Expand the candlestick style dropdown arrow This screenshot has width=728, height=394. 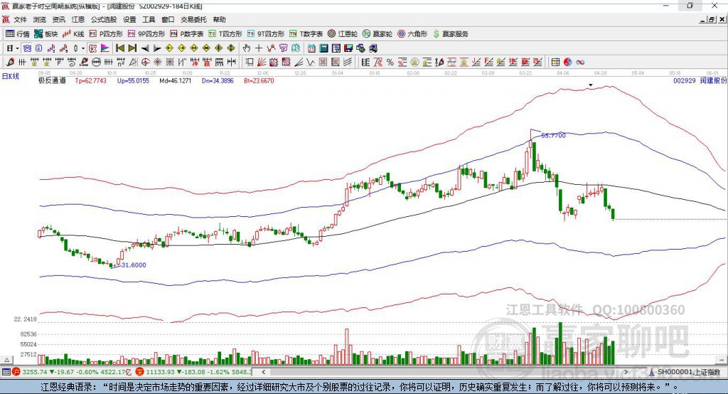pos(83,48)
